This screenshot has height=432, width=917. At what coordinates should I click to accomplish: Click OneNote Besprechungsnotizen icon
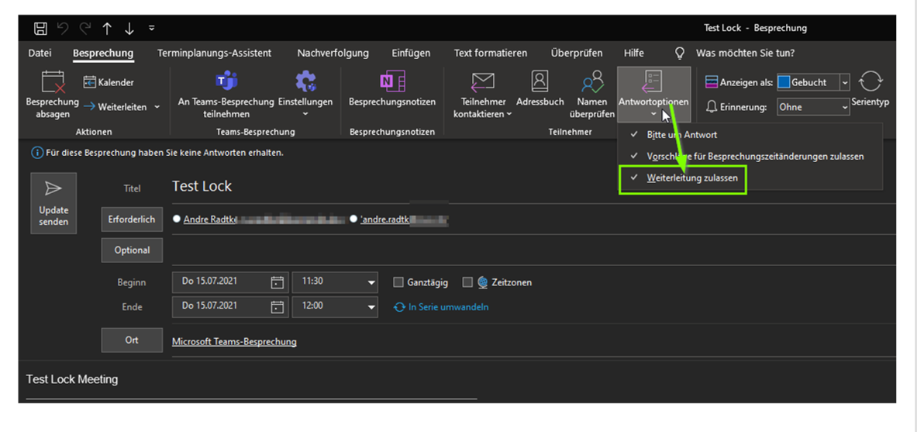392,81
